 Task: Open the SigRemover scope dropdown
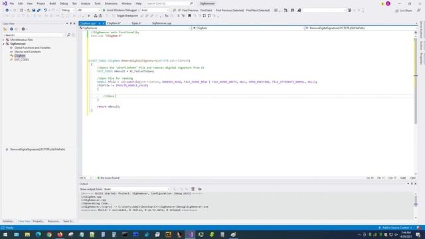click(135, 28)
